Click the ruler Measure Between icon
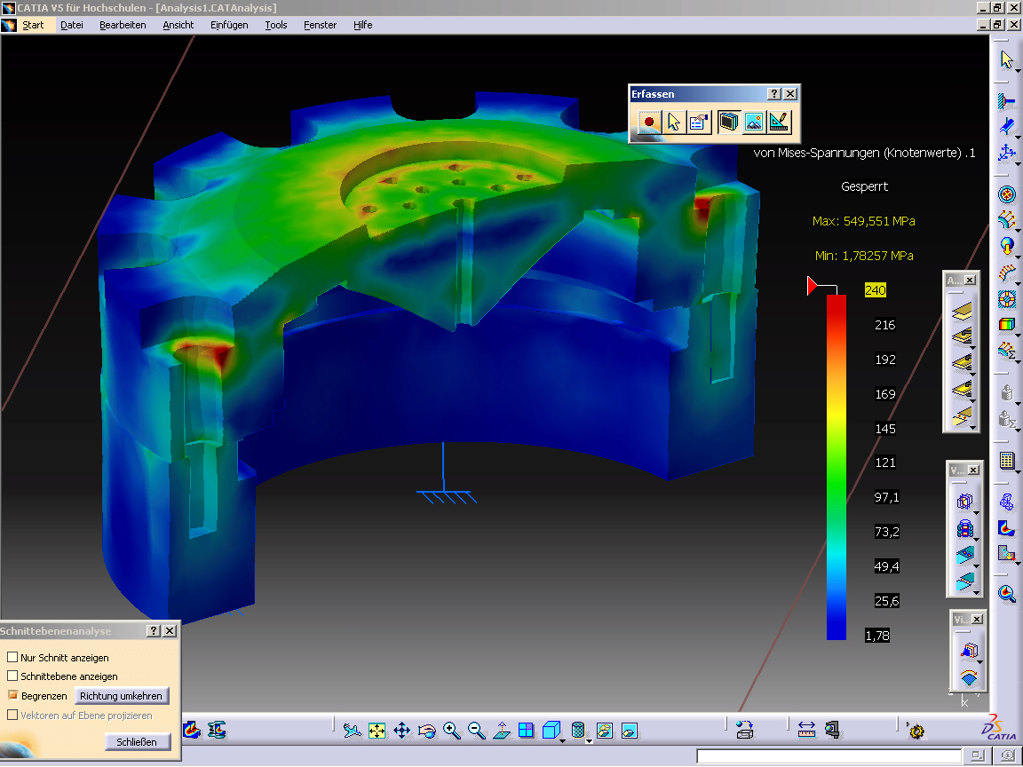This screenshot has height=767, width=1023. pos(806,731)
